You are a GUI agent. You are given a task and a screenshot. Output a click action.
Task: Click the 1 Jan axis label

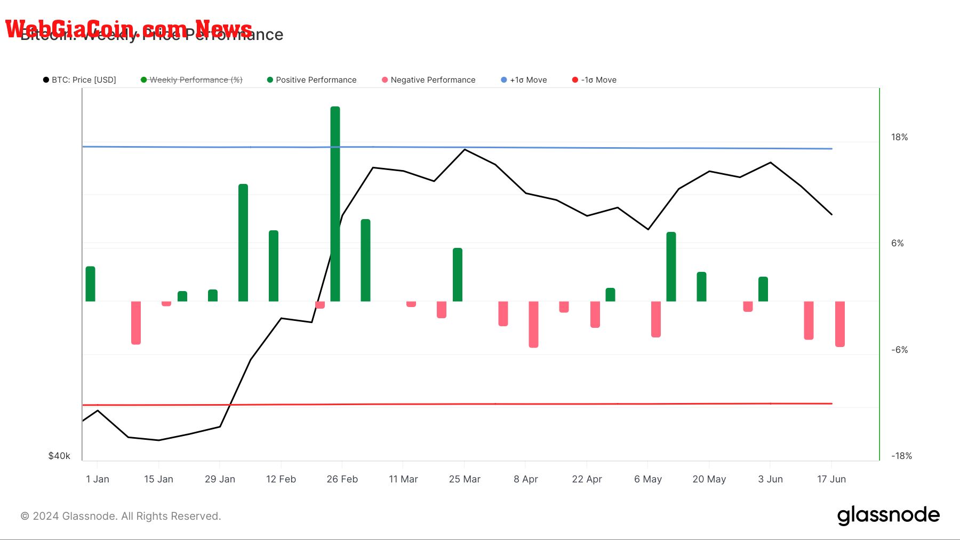click(x=98, y=479)
